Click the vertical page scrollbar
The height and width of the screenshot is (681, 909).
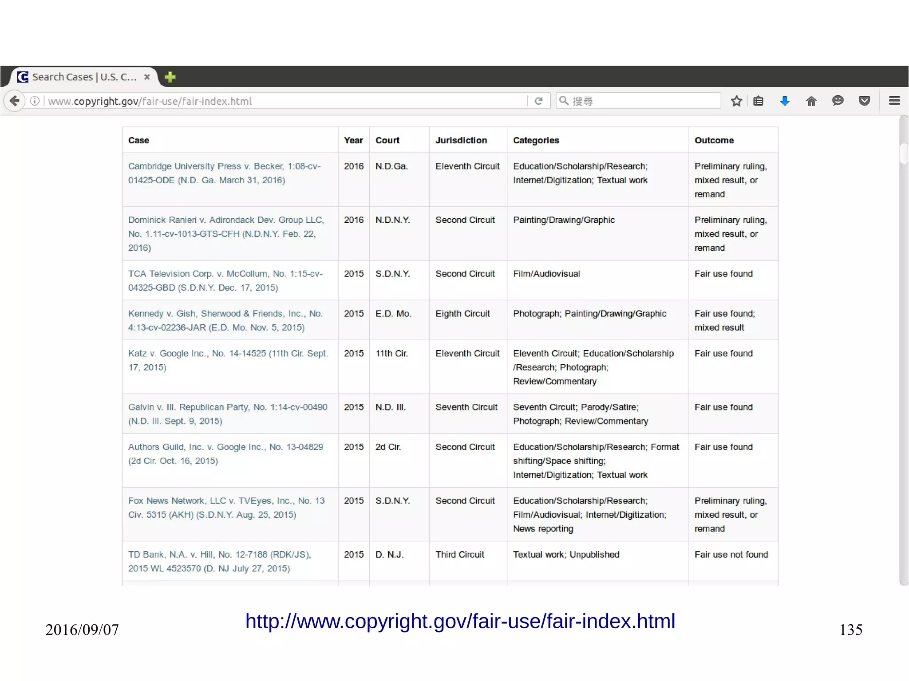pyautogui.click(x=903, y=154)
